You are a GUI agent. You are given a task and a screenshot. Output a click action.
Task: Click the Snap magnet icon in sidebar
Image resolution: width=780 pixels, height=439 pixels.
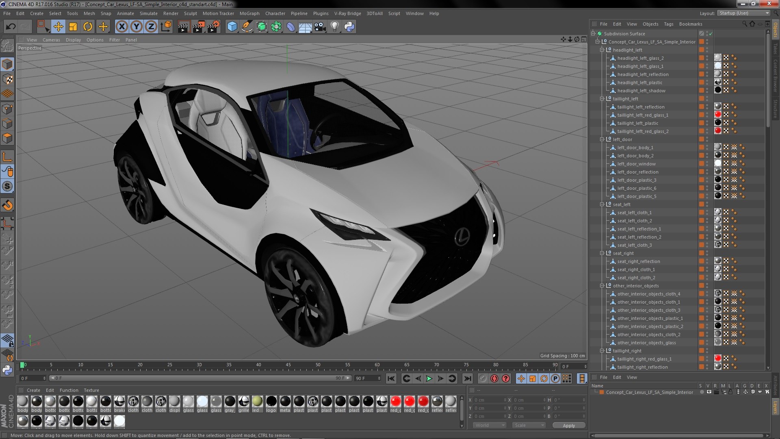[8, 205]
